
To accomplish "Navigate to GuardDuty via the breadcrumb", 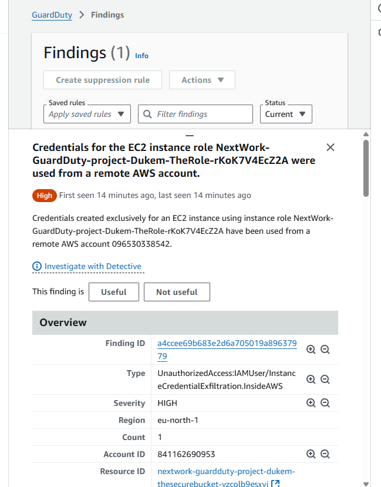I will 52,15.
